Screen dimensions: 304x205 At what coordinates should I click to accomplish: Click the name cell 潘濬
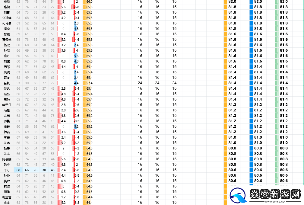pos(7,29)
